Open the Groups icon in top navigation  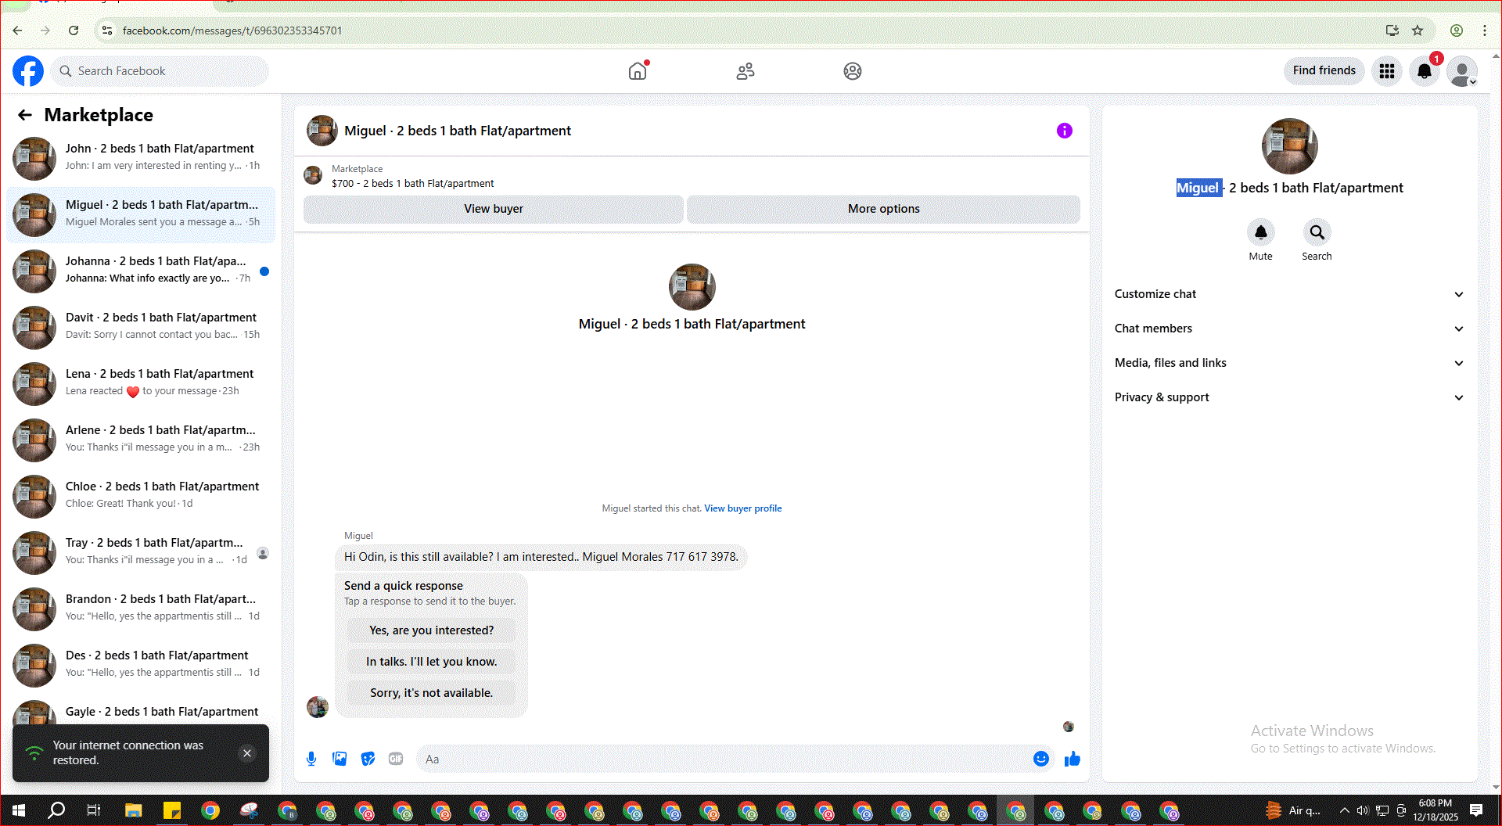pos(853,71)
